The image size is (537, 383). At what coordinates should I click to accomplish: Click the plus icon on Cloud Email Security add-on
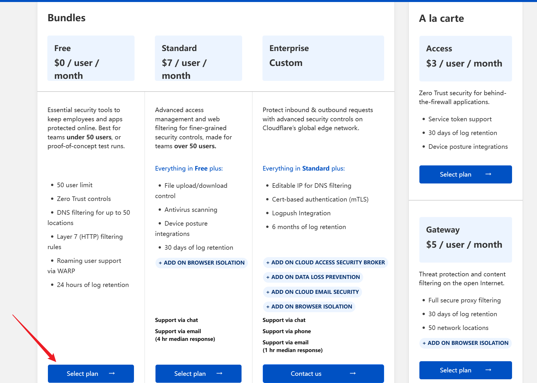pos(268,292)
